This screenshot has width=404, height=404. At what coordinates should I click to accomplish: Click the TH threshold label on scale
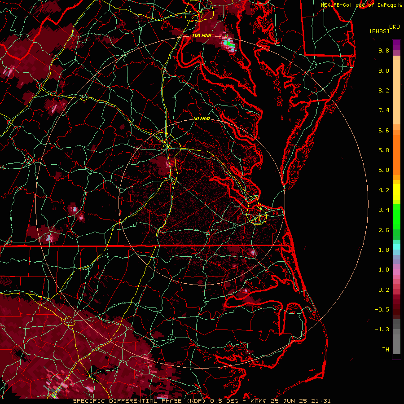click(x=386, y=350)
